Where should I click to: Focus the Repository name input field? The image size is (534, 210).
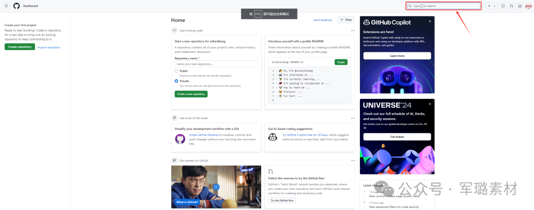pyautogui.click(x=216, y=64)
